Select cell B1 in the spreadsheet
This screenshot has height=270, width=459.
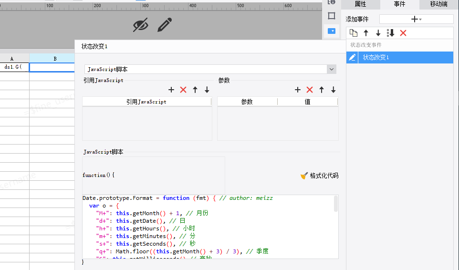(x=55, y=67)
